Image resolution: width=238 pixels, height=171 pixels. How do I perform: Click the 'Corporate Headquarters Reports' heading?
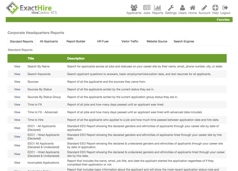(x=36, y=33)
